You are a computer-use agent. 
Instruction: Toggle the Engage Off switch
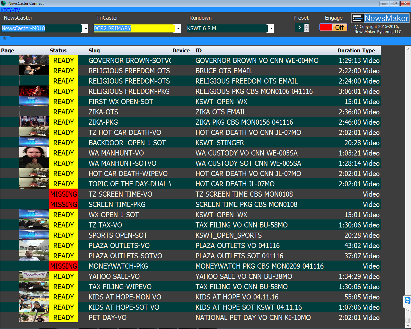pos(333,27)
